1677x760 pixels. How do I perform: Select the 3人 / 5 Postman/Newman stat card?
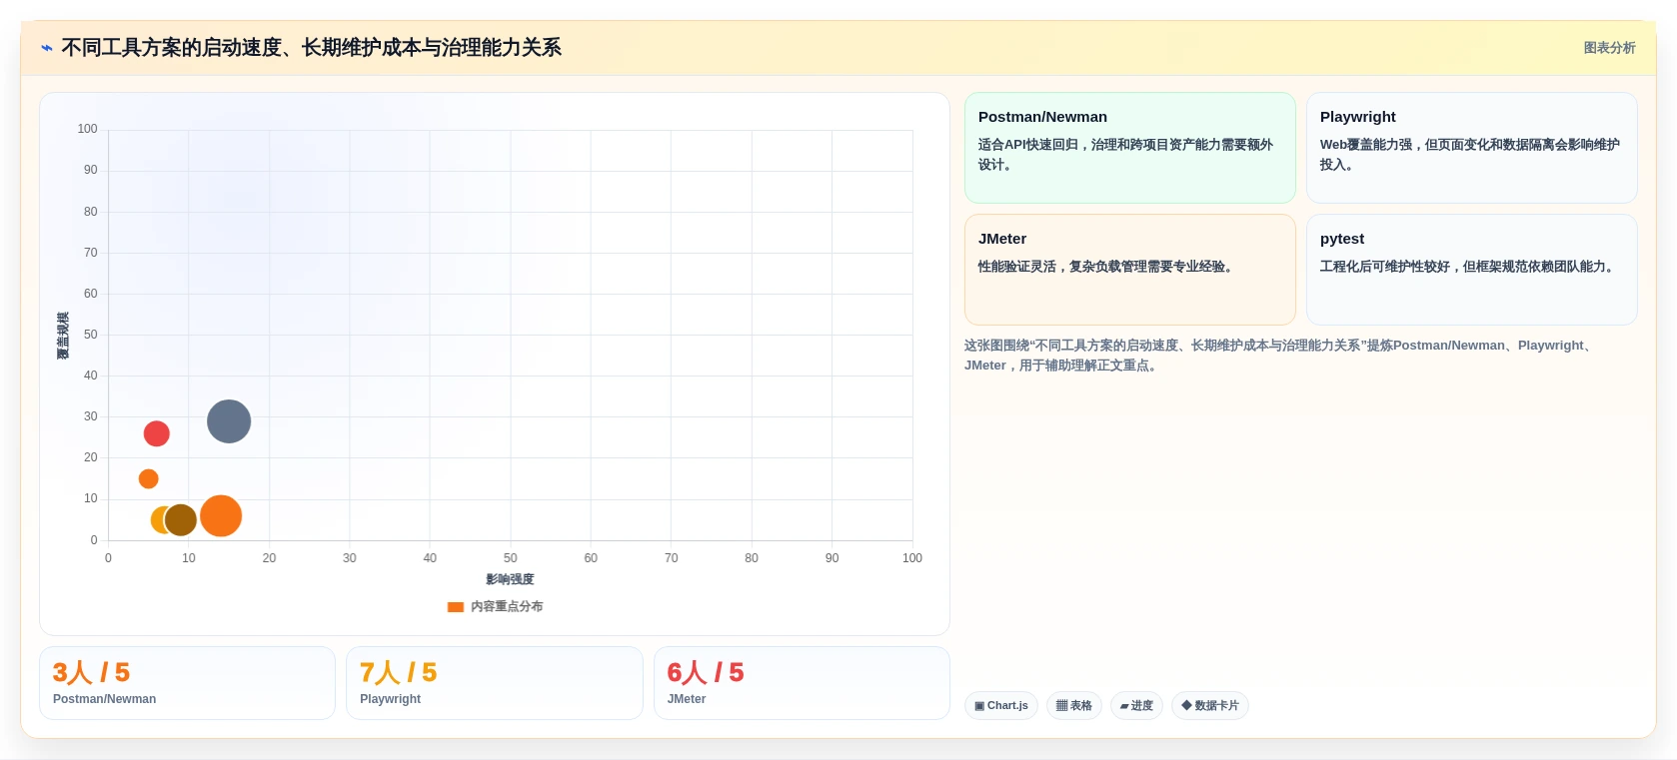point(187,683)
